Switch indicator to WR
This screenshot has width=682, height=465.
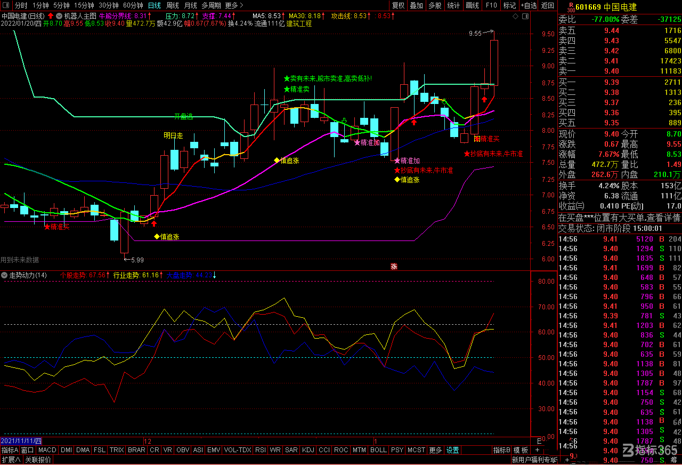(275, 450)
